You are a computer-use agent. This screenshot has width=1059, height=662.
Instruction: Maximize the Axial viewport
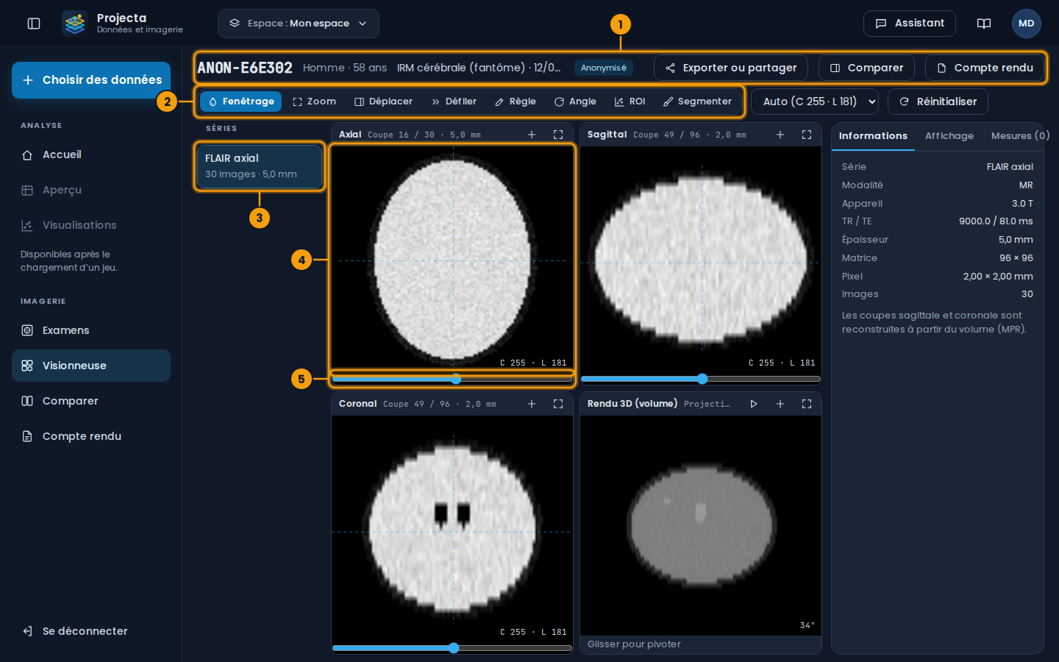click(558, 135)
